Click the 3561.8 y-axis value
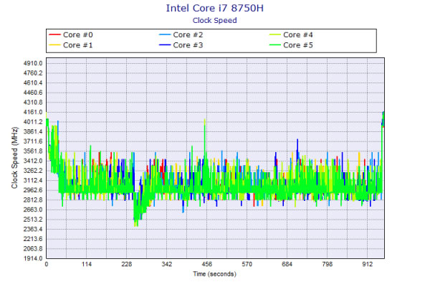This screenshot has width=430, height=287. (33, 151)
